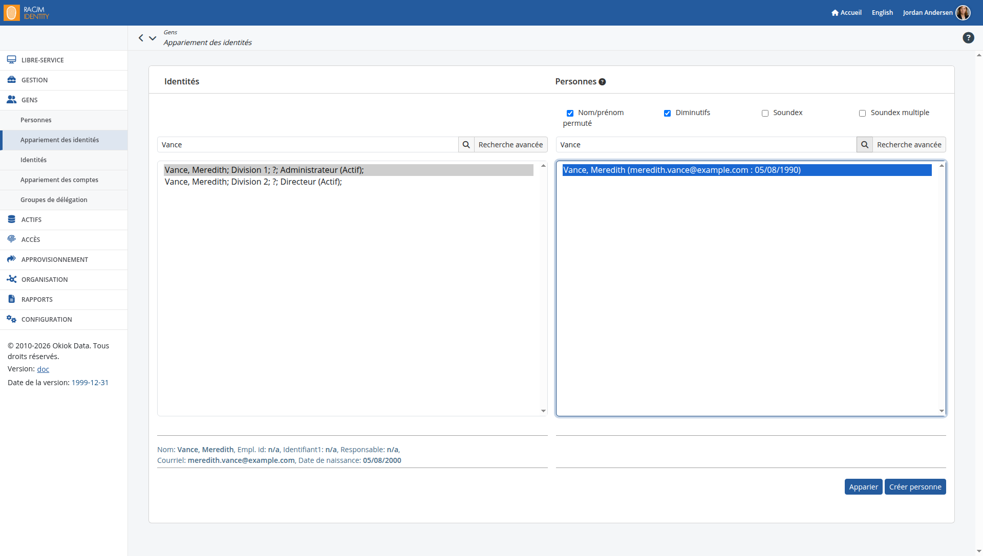Click the back arrow in breadcrumb
The width and height of the screenshot is (983, 556).
pos(141,38)
